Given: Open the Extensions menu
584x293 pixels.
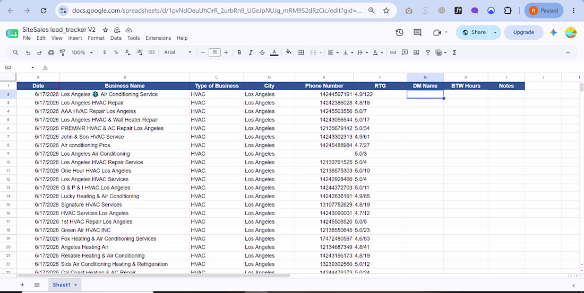Looking at the screenshot, I should [x=158, y=38].
